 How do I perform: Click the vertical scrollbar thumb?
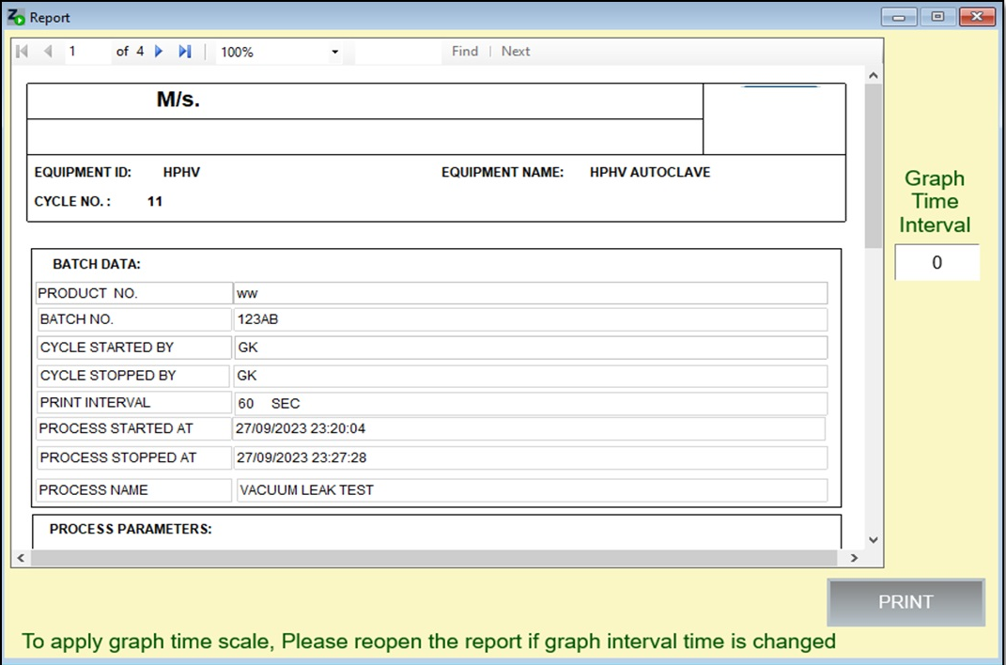(874, 166)
